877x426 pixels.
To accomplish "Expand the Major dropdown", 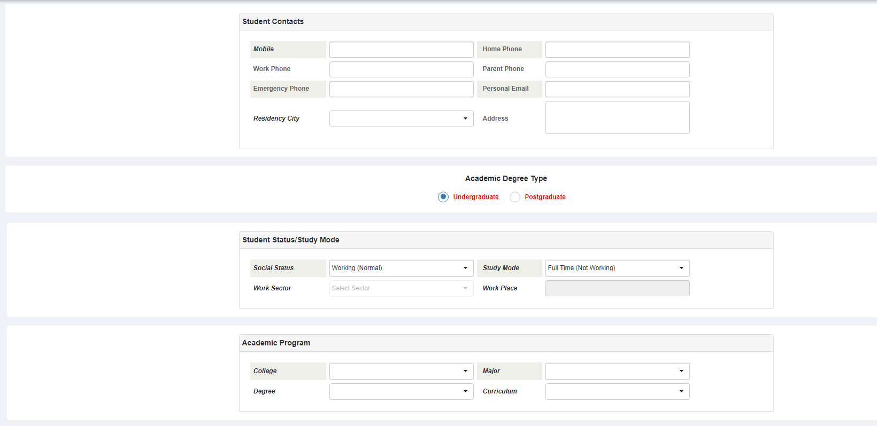I will [x=618, y=371].
